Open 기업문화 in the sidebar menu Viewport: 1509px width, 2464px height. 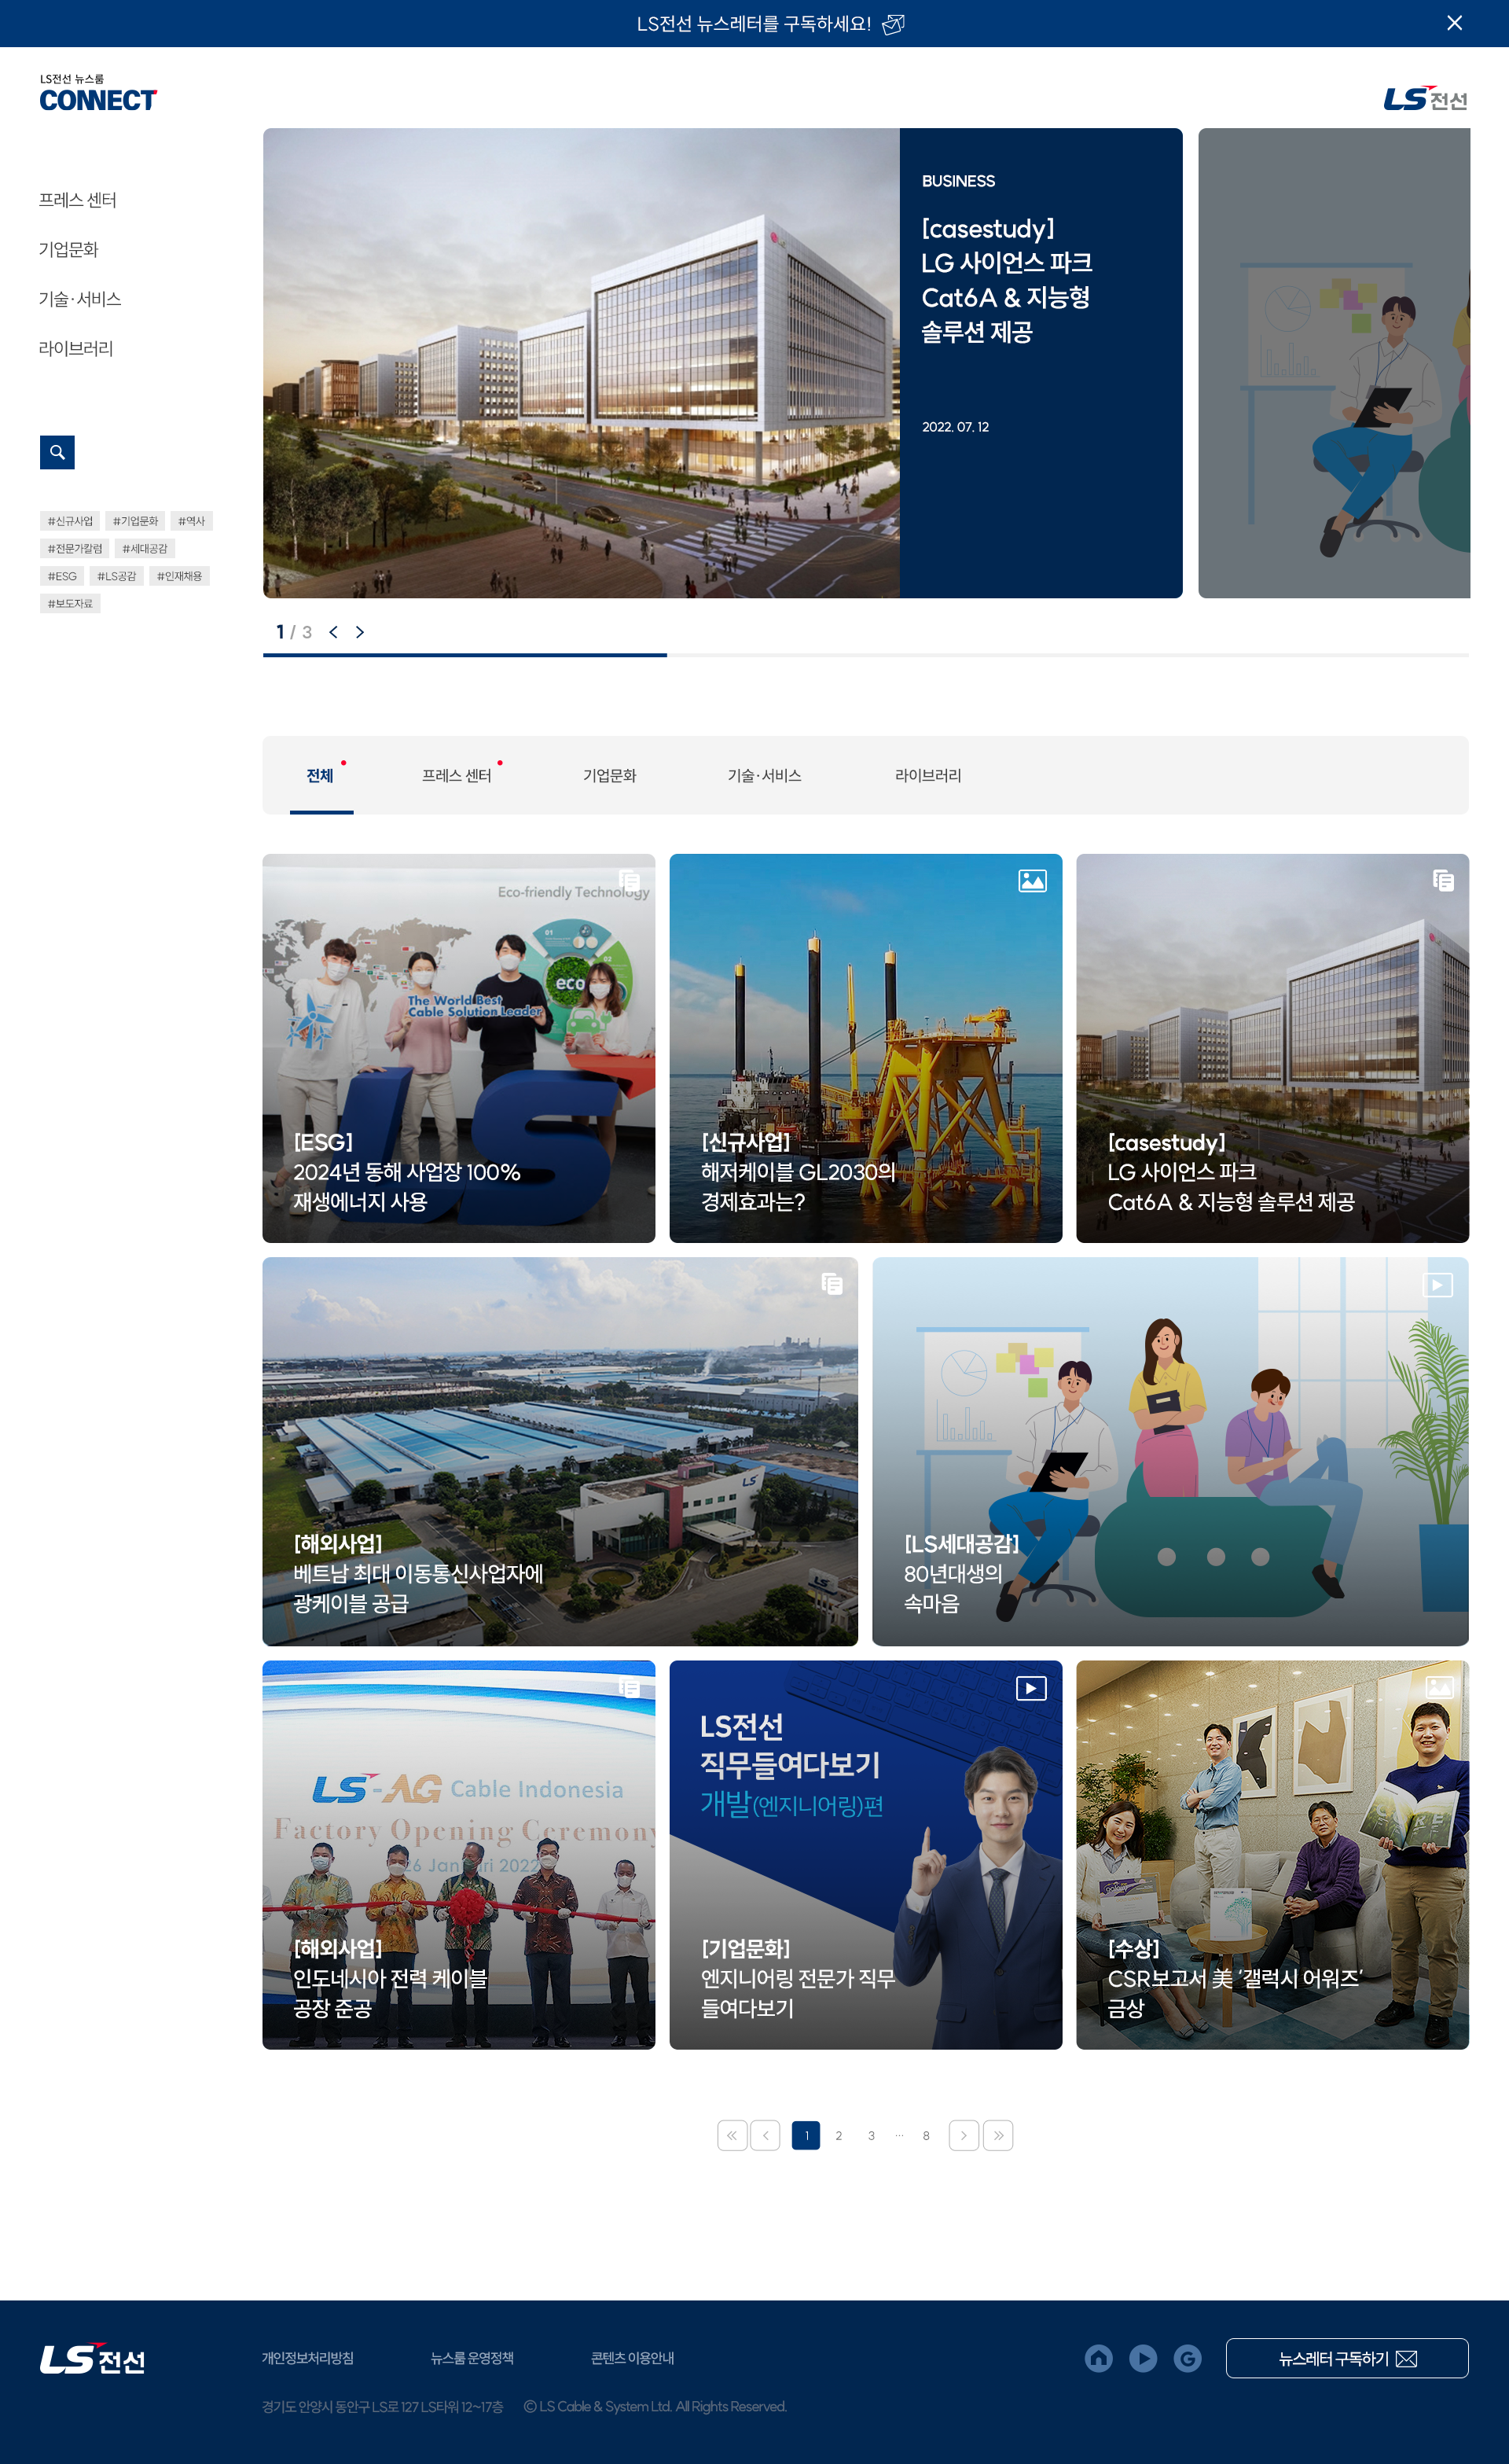pyautogui.click(x=69, y=249)
